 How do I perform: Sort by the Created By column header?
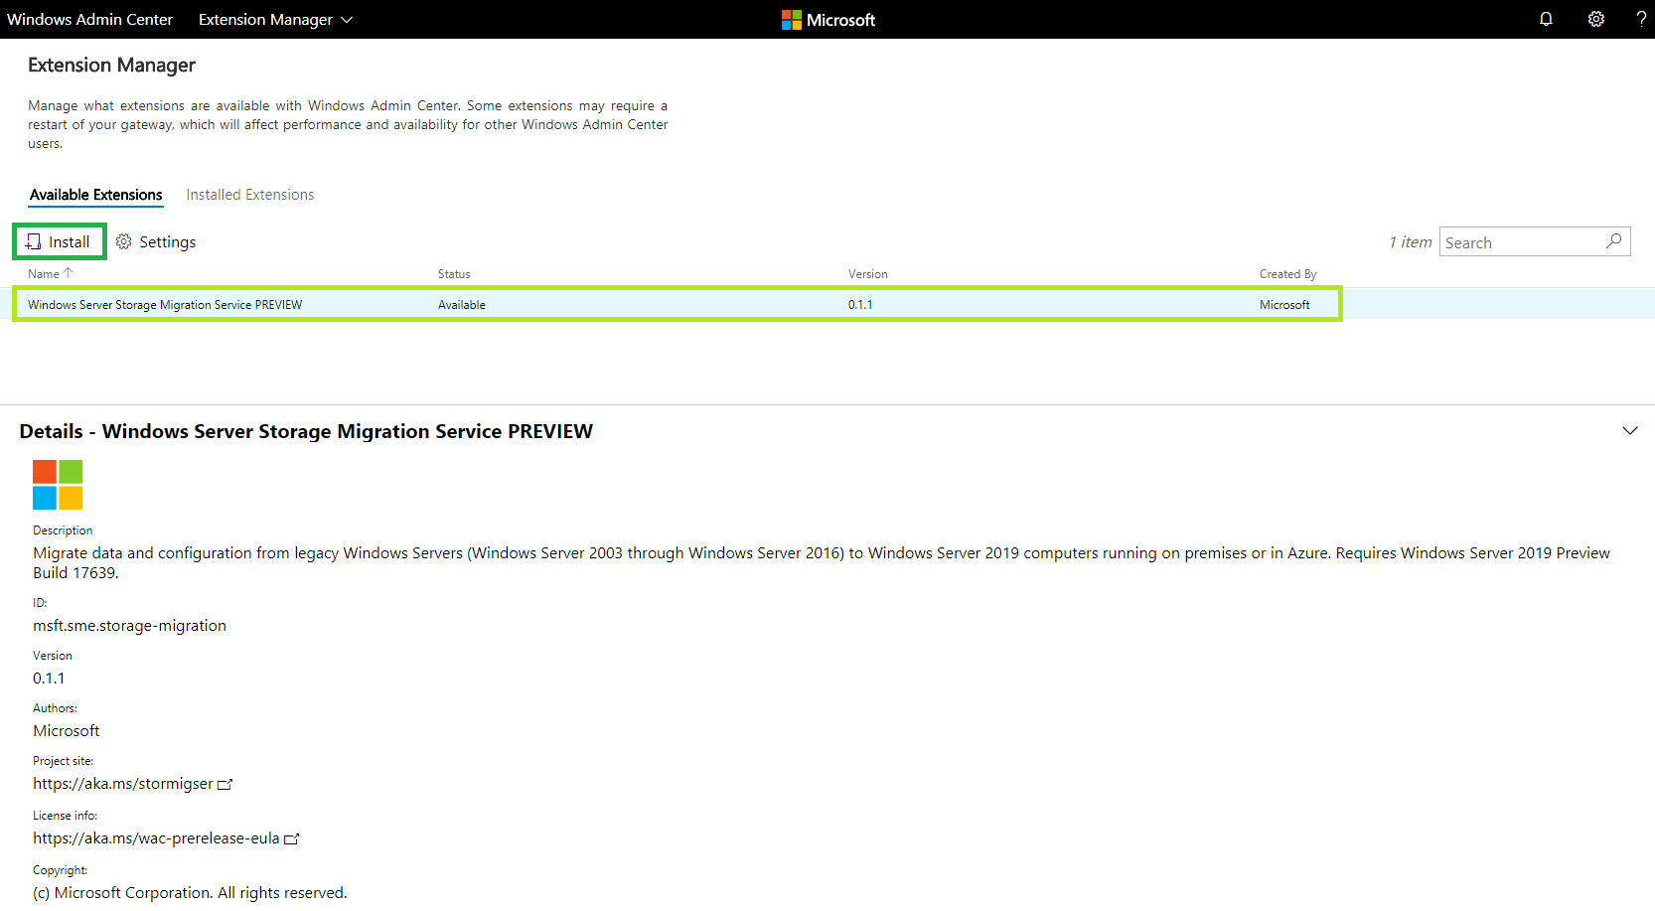(x=1288, y=274)
